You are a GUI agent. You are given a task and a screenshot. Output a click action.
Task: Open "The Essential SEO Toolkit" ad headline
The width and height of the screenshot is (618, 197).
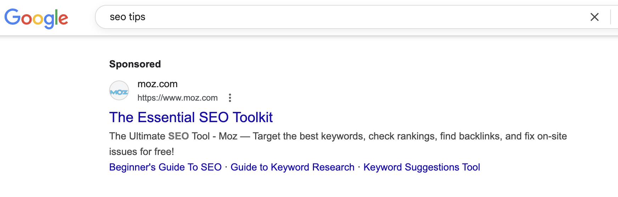coord(191,117)
